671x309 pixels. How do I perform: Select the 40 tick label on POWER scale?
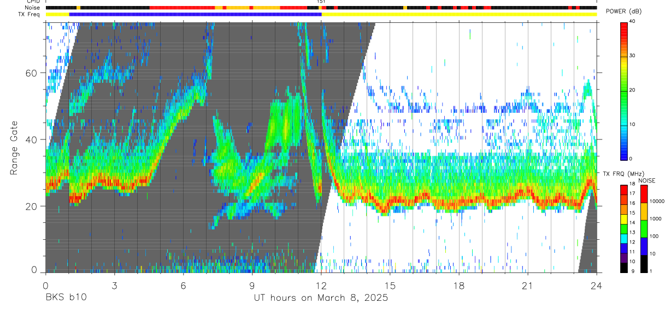pyautogui.click(x=632, y=22)
